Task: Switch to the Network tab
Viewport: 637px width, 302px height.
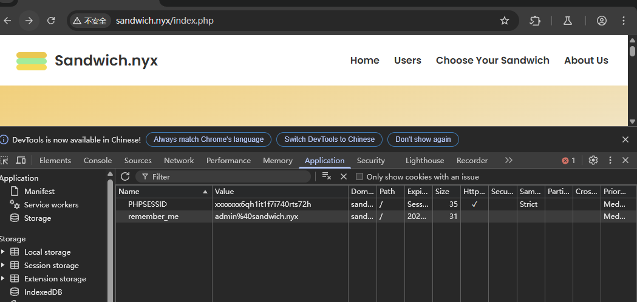Action: pos(179,161)
